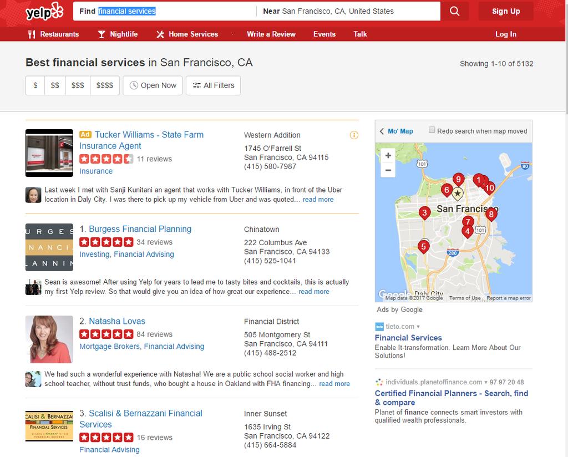Click map pin number 7

pyautogui.click(x=468, y=221)
